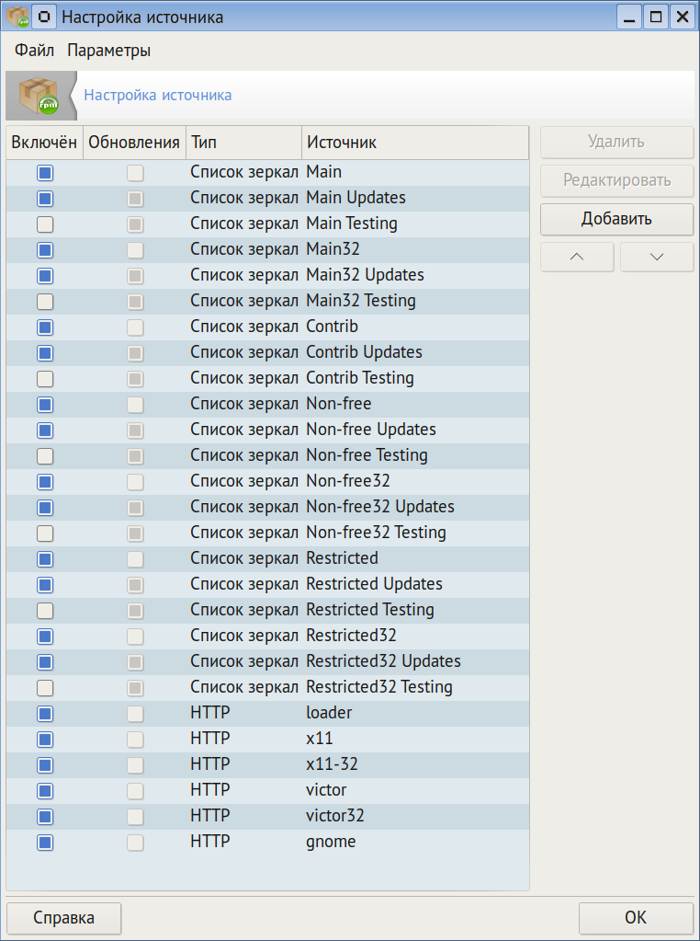
Task: Click the Редактировать button
Action: (616, 180)
